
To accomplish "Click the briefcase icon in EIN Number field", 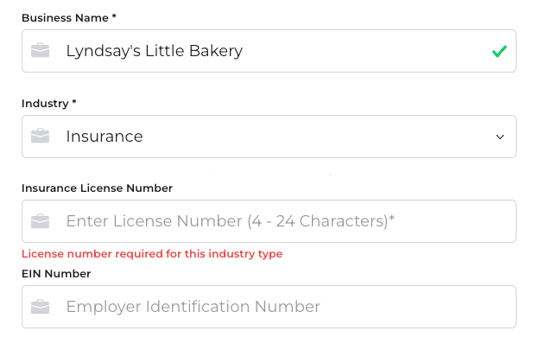I will 41,307.
